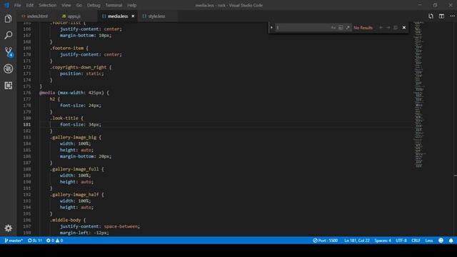The width and height of the screenshot is (457, 257).
Task: Click line number 181 in the gutter
Action: (27, 124)
